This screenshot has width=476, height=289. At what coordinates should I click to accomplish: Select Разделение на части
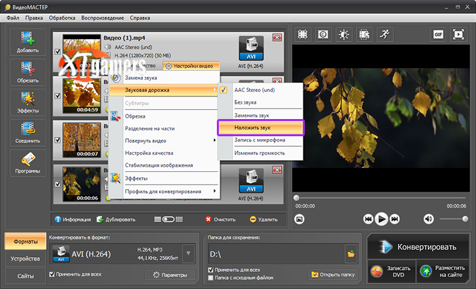[164, 128]
